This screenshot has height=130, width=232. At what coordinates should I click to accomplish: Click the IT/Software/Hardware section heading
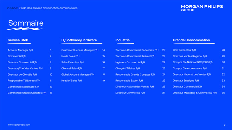coord(79,40)
